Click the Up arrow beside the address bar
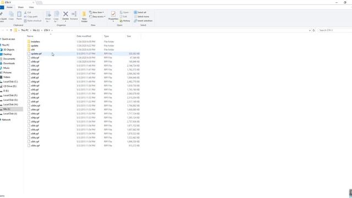 (x=11, y=30)
